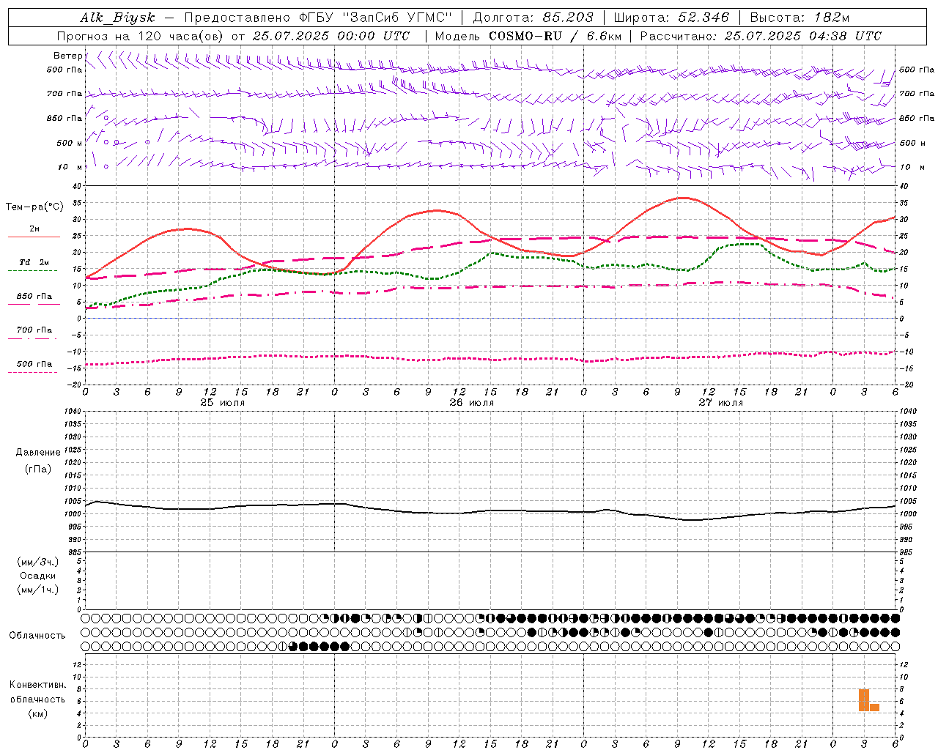
Task: Click the Тем-ра(°C) axis title
Action: click(34, 207)
